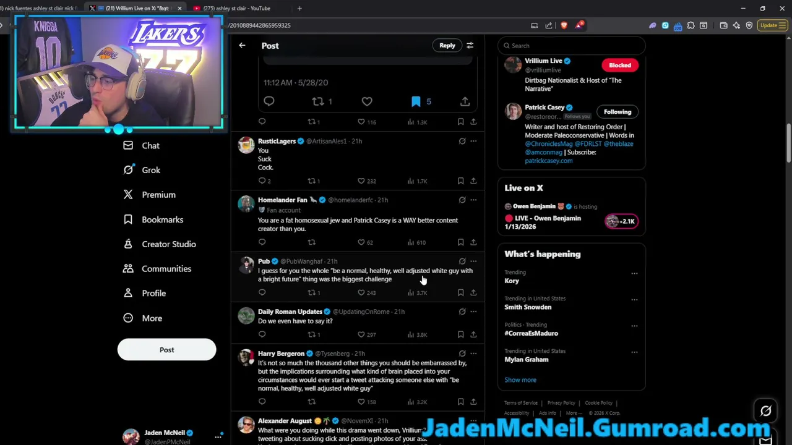Like the Pub reply with 243 likes
Image resolution: width=792 pixels, height=445 pixels.
pos(361,293)
